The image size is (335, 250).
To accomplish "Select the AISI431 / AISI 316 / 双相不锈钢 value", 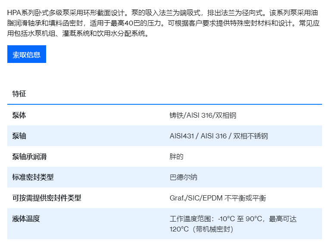I will [x=219, y=136].
